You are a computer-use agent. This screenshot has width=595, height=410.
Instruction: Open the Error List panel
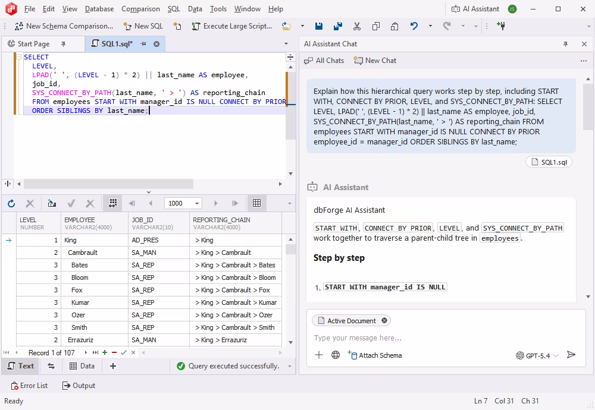(29, 386)
